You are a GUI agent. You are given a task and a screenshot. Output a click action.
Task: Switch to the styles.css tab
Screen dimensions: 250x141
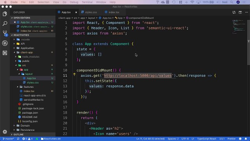pos(91,12)
